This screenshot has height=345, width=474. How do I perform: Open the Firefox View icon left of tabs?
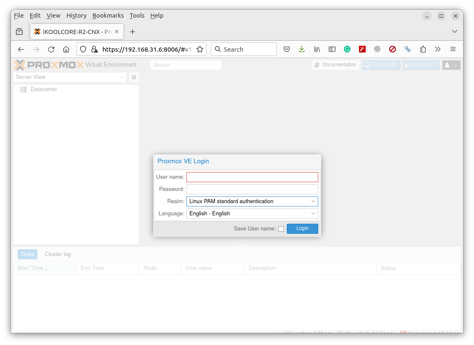pos(19,31)
